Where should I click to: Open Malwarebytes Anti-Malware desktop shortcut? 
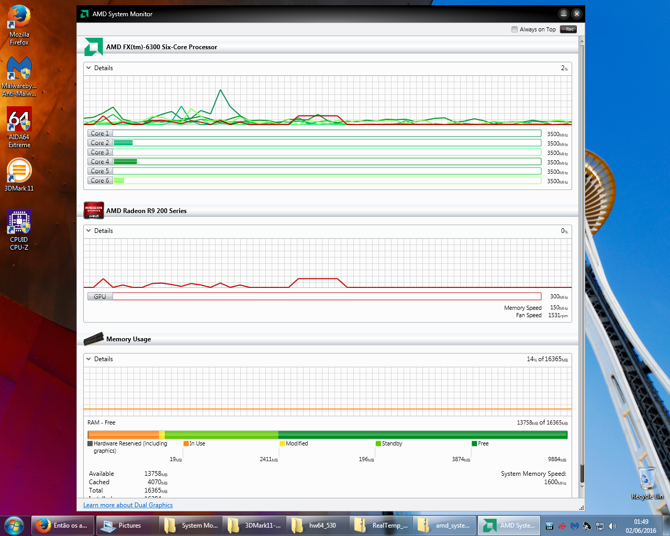click(19, 76)
